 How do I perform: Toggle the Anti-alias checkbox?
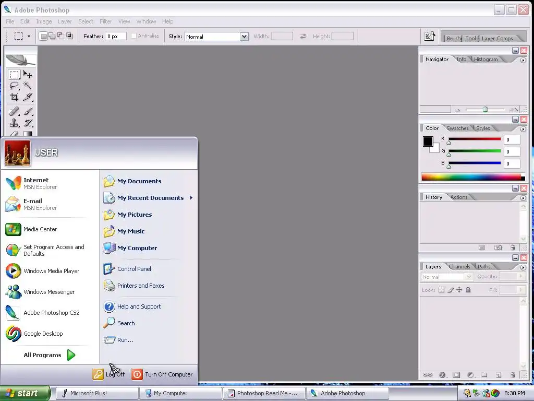click(x=134, y=36)
